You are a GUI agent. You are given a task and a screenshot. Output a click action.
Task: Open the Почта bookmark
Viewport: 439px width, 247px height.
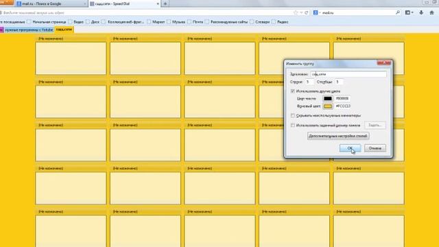[x=195, y=22]
